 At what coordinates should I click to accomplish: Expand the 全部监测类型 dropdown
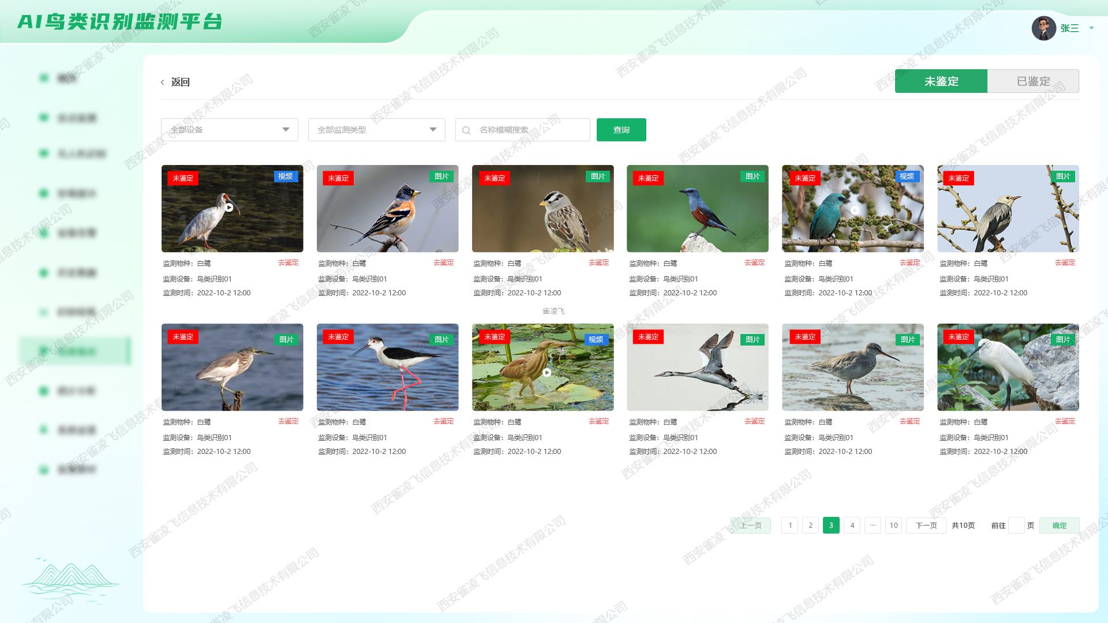click(x=376, y=130)
